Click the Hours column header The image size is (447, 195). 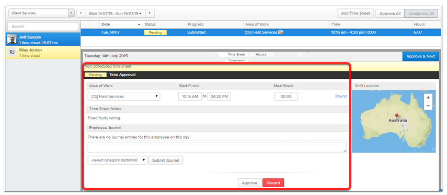click(426, 25)
